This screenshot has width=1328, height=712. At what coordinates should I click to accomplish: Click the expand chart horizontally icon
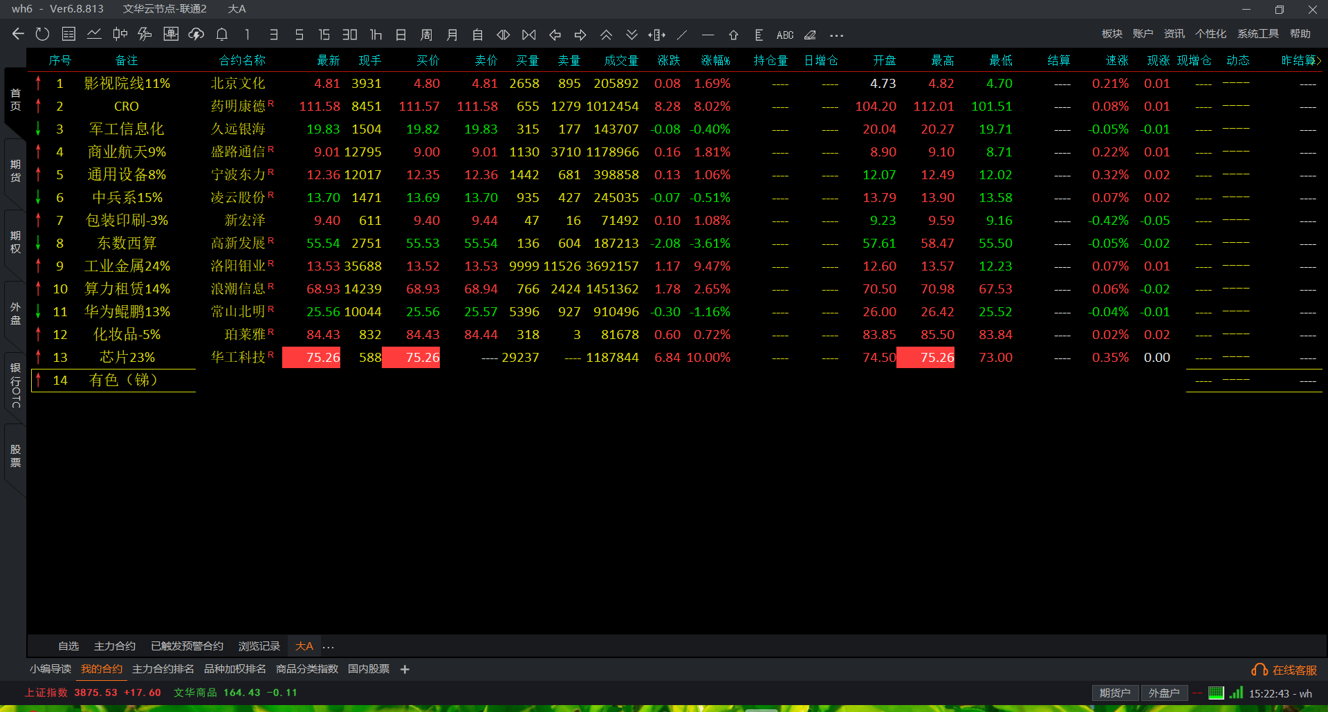pos(504,35)
